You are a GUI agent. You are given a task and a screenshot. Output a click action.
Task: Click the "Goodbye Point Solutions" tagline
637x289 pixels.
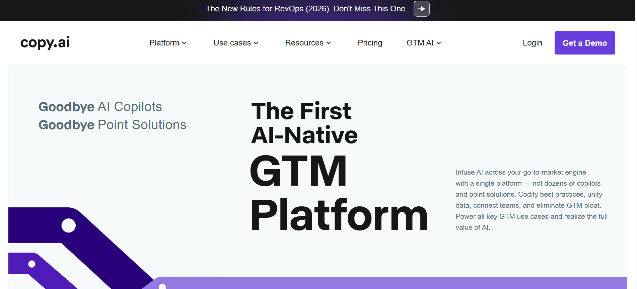(x=112, y=125)
